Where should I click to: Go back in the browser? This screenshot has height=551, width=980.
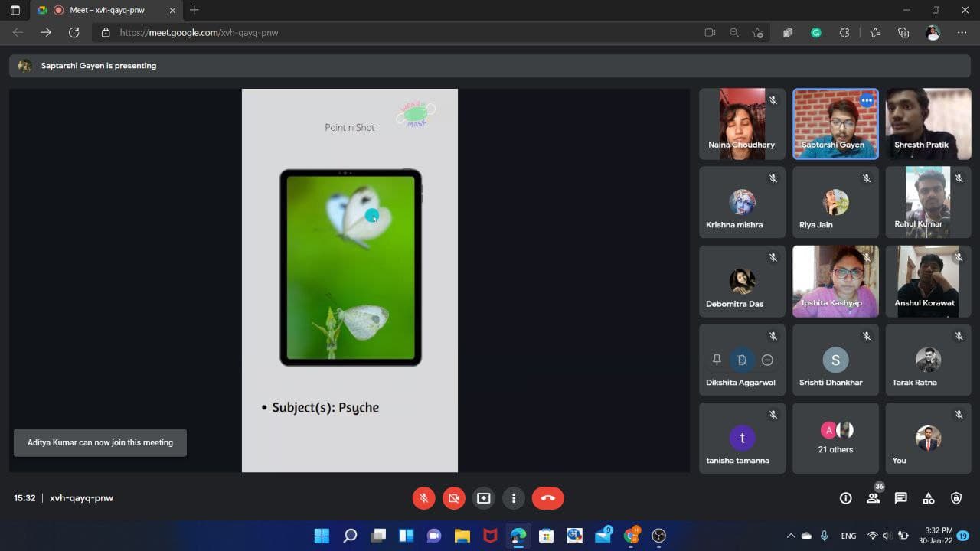(x=18, y=32)
